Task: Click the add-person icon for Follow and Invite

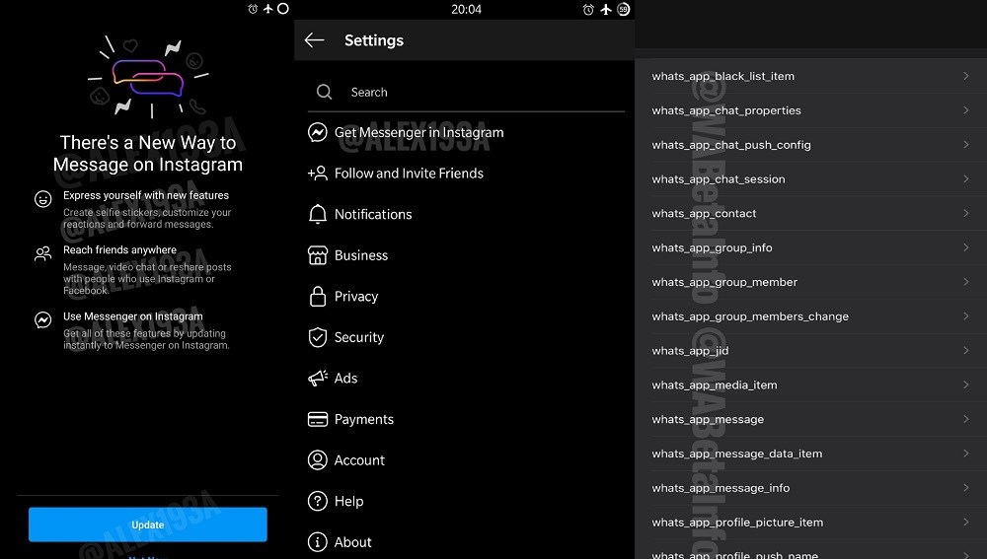Action: (x=317, y=173)
